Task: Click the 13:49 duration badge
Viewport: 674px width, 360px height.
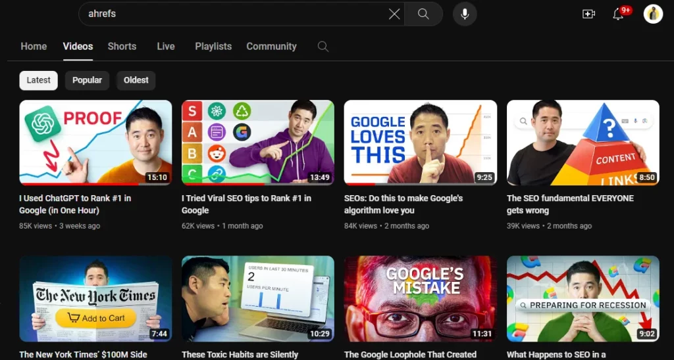Action: [319, 177]
